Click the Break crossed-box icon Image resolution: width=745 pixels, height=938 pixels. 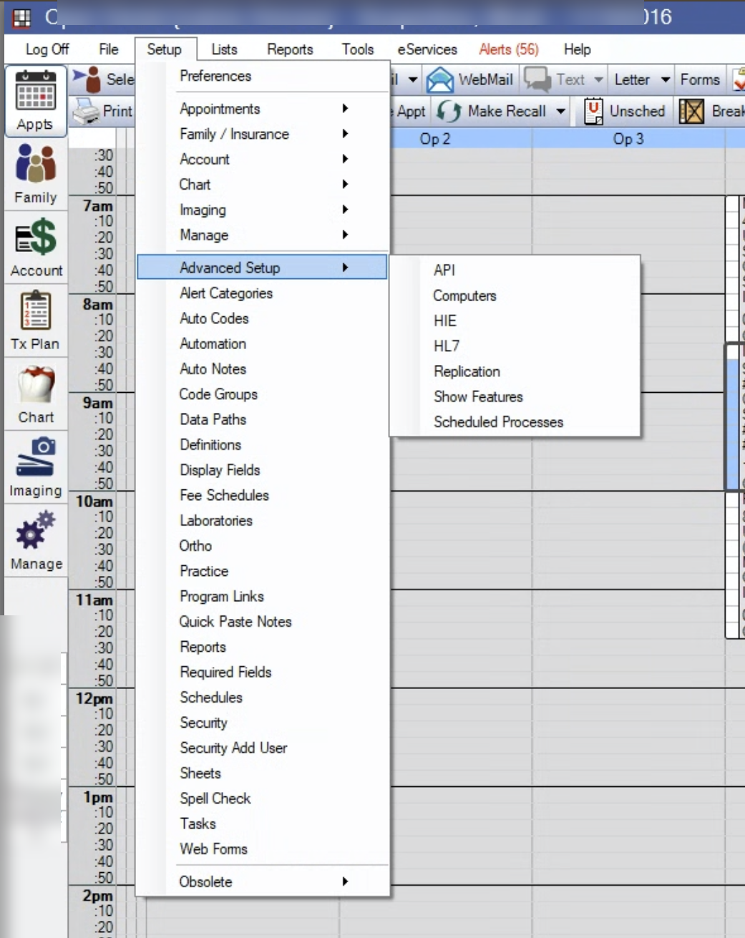[691, 111]
